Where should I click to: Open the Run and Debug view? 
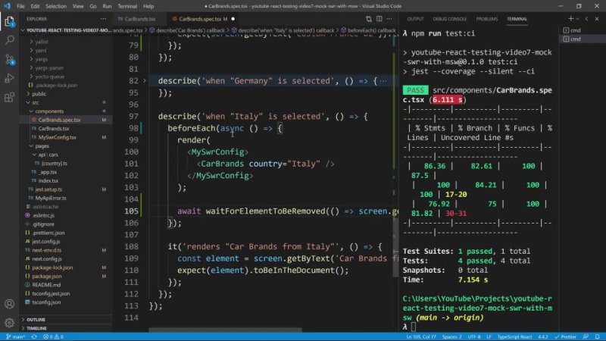pos(9,78)
